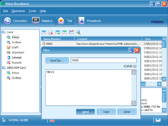The image size is (168, 126).
Task: Open the Important folder
Action: (18, 52)
